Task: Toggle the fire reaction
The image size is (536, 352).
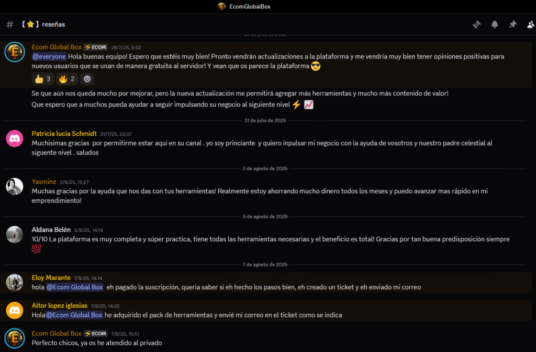Action: tap(66, 79)
